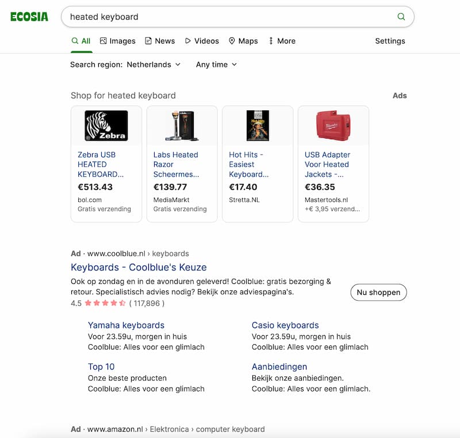460x438 pixels.
Task: Click the www.coolblue.nl keyboards URL
Action: tap(138, 253)
